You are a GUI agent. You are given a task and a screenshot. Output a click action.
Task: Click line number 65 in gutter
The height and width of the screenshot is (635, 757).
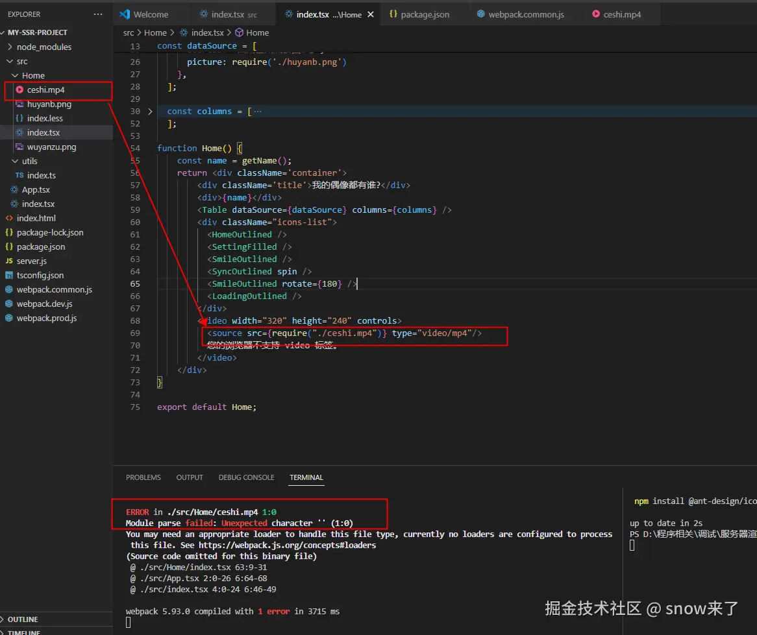(135, 284)
